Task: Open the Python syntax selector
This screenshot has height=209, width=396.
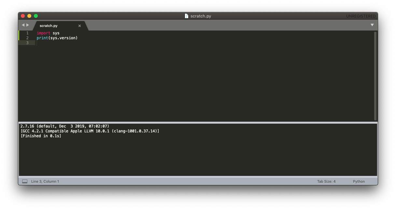Action: pyautogui.click(x=359, y=181)
